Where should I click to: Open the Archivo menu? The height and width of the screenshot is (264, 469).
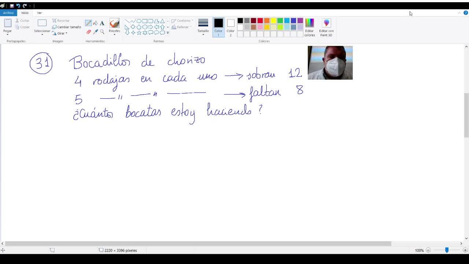[8, 13]
